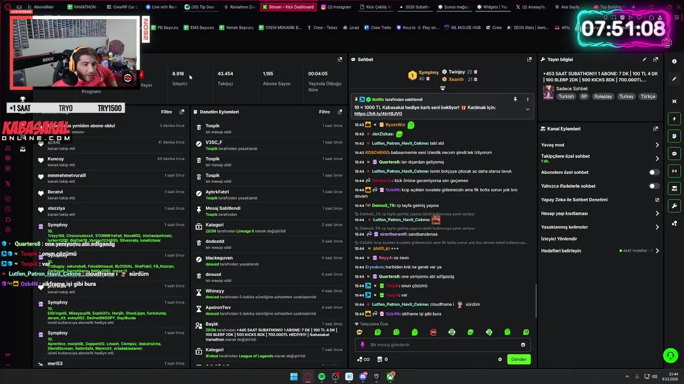
Task: Click the note page icon in right sidebar
Action: click(674, 136)
